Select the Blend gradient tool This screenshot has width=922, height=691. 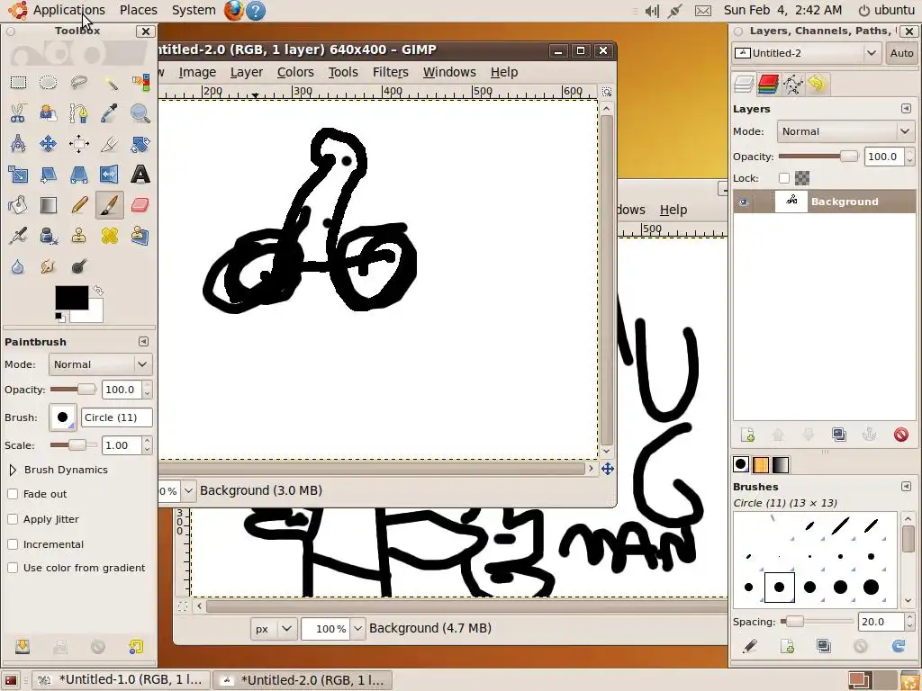click(x=49, y=205)
